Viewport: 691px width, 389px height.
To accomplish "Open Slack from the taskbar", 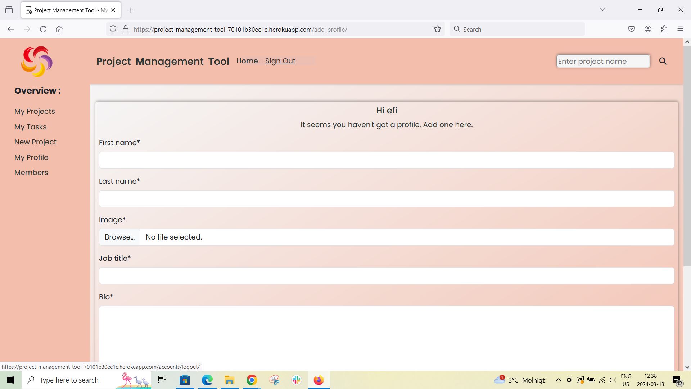I will point(296,380).
